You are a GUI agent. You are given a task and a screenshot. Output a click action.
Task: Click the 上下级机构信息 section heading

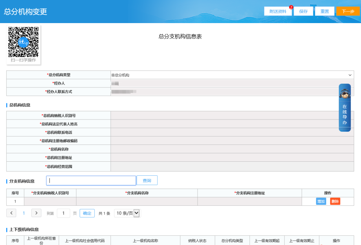[24, 230]
